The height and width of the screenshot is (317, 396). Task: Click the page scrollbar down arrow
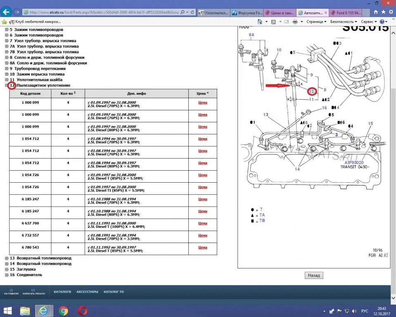(x=393, y=298)
